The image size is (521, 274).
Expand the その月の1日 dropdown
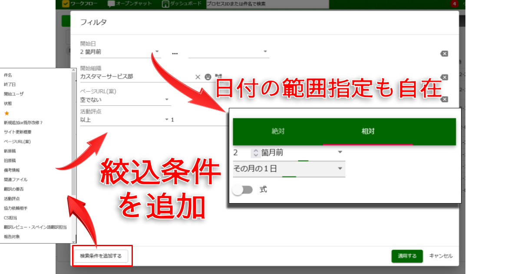(340, 169)
